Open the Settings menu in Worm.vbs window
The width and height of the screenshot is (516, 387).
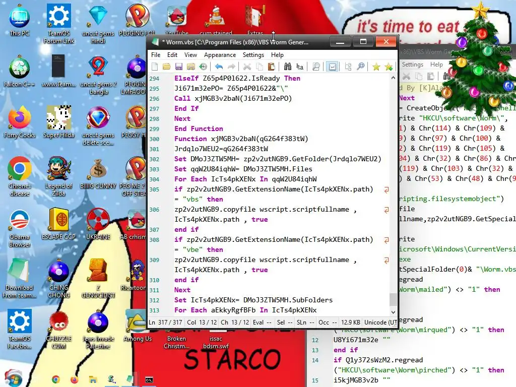[253, 54]
